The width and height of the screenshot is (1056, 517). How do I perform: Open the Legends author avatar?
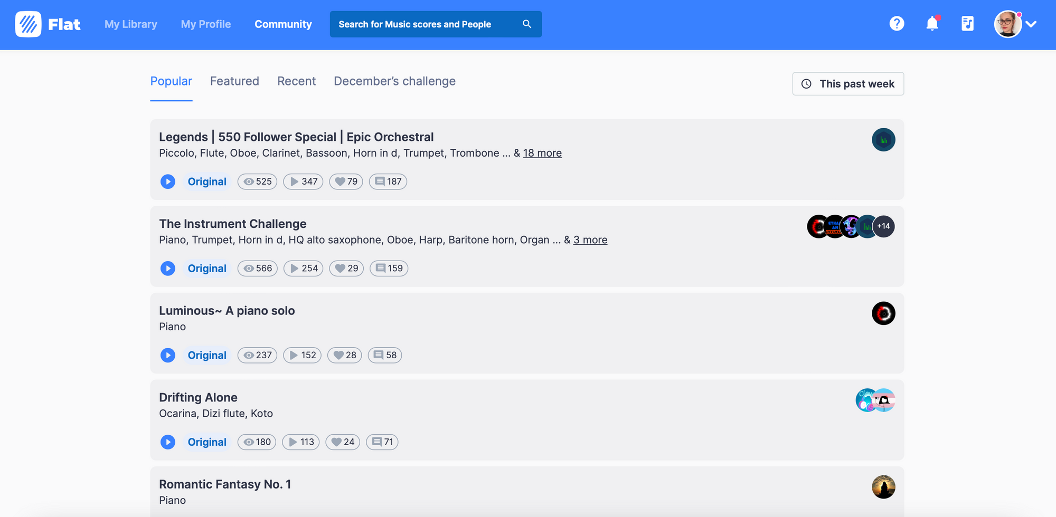(x=883, y=140)
